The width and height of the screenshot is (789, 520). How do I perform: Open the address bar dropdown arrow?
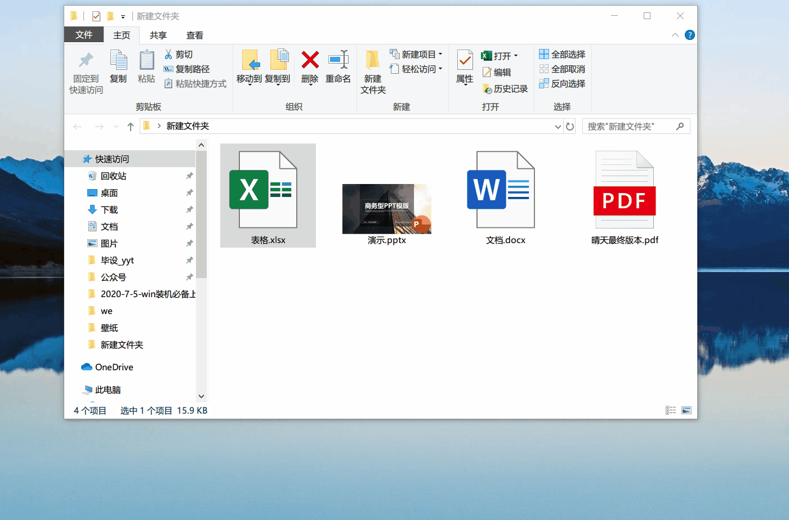tap(557, 126)
